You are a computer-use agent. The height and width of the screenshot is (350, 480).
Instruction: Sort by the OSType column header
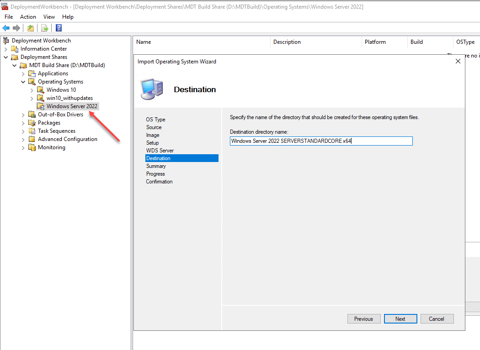467,42
